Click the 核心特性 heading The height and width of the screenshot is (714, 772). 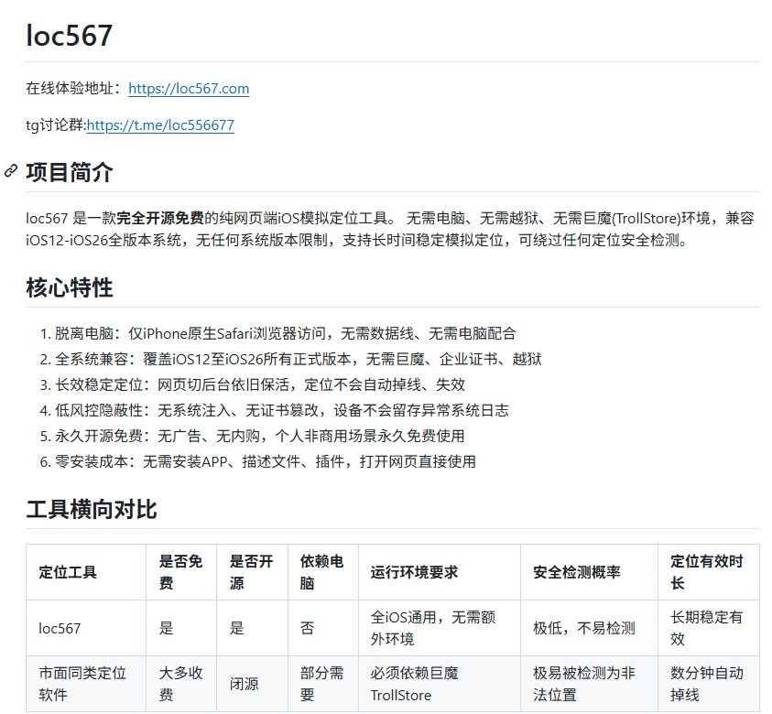(x=70, y=287)
